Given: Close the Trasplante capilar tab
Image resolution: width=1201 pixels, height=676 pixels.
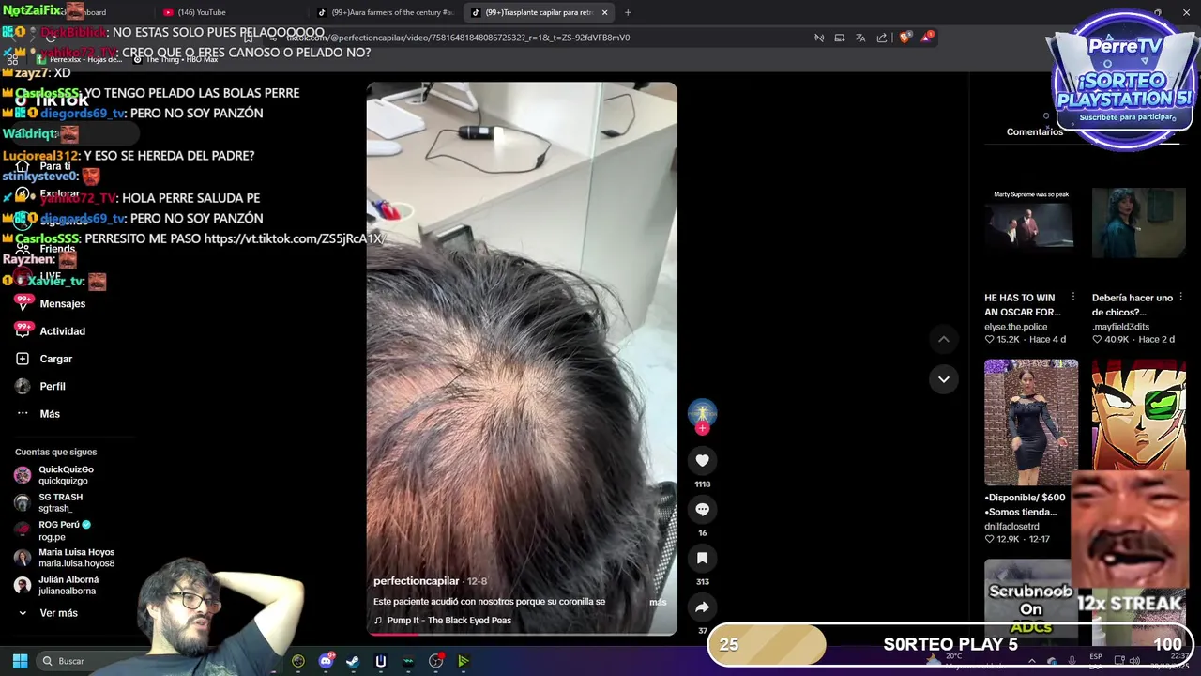Looking at the screenshot, I should [604, 12].
